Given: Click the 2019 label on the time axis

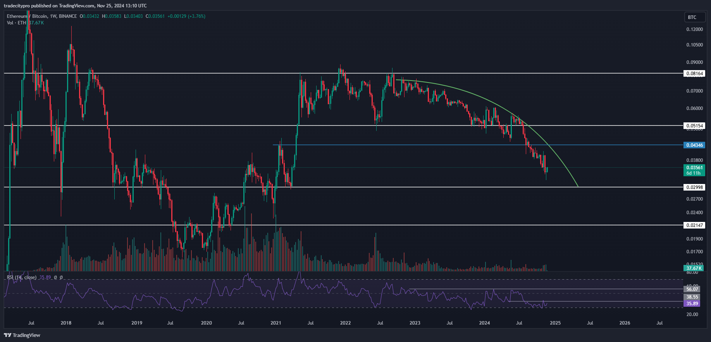Looking at the screenshot, I should point(137,323).
